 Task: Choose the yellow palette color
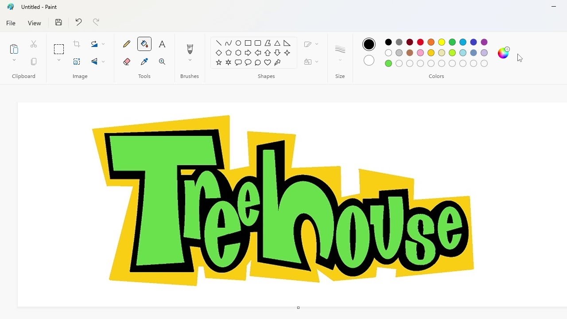point(442,42)
